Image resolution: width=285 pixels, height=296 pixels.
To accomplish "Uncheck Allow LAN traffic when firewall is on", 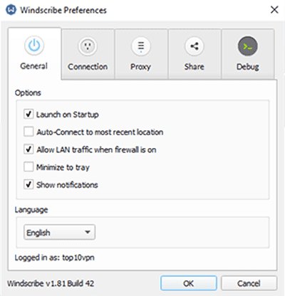I will point(28,149).
